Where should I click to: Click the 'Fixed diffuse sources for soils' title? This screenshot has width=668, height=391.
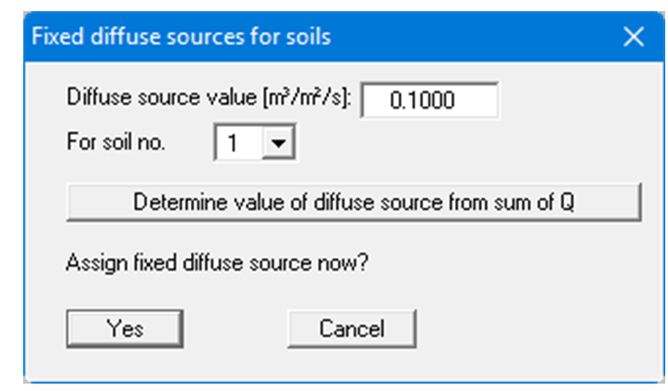click(180, 37)
